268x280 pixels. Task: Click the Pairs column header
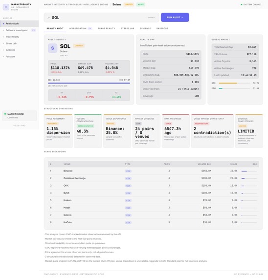[167, 164]
